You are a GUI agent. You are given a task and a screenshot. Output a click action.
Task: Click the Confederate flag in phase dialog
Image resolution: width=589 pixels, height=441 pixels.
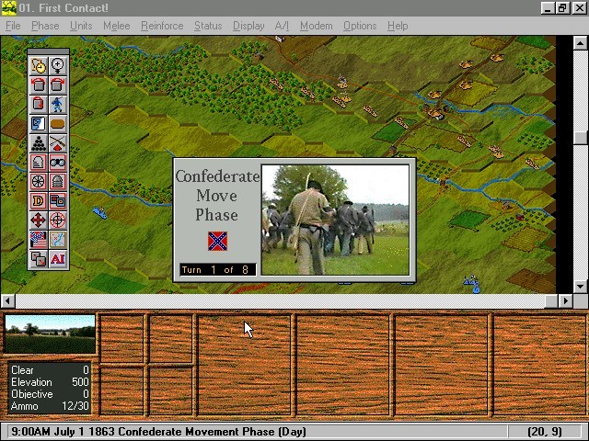(x=217, y=241)
